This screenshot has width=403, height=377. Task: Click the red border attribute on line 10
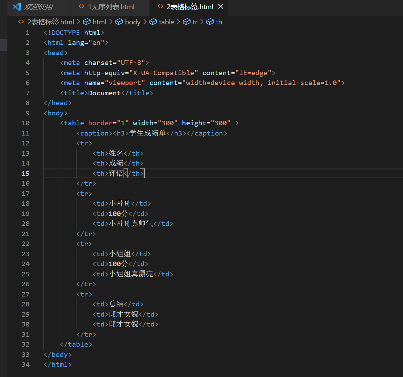coord(101,123)
